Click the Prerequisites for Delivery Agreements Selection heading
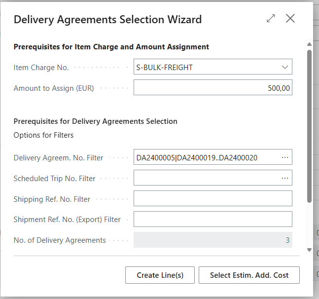Viewport: 319px width, 299px height. [x=95, y=121]
